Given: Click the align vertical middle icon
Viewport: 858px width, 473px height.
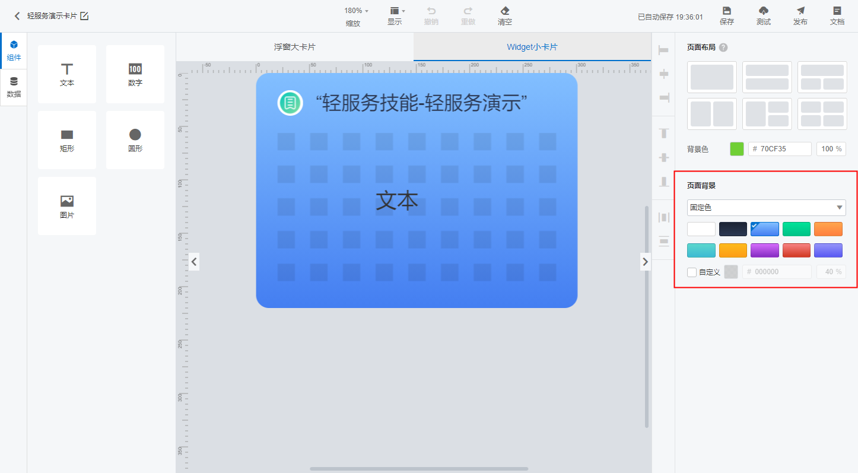Looking at the screenshot, I should coord(663,157).
